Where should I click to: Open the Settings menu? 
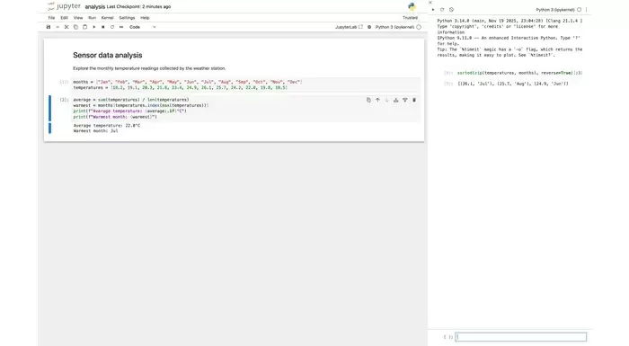pyautogui.click(x=127, y=18)
